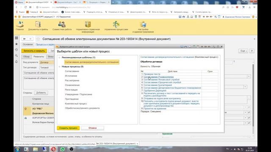Image resolution: width=271 pixels, height=152 pixels.
Task: Click Записать и закрыть button
Action: coord(34,51)
